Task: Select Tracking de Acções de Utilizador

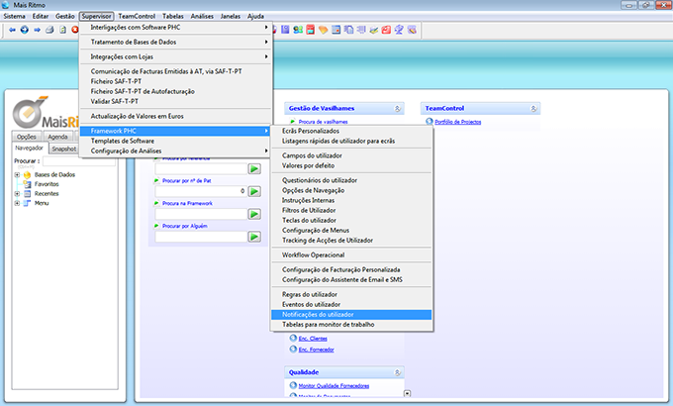Action: (351, 241)
